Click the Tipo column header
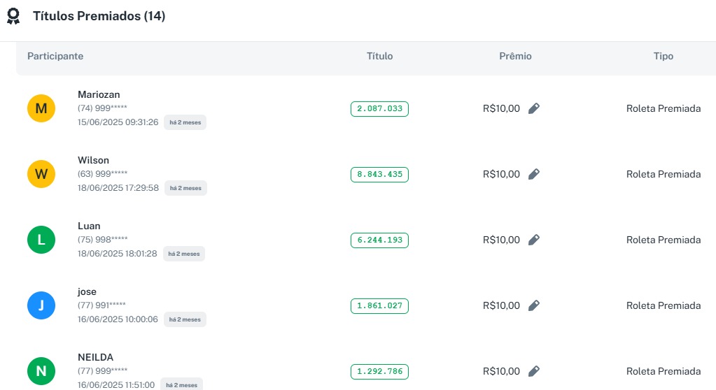 coord(663,56)
